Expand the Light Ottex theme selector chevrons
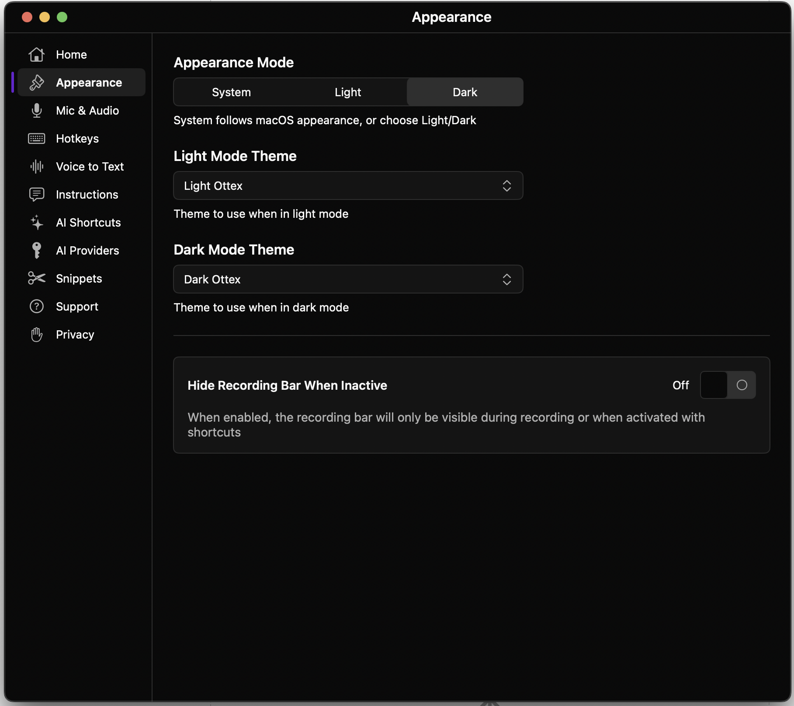This screenshot has height=706, width=794. tap(506, 185)
